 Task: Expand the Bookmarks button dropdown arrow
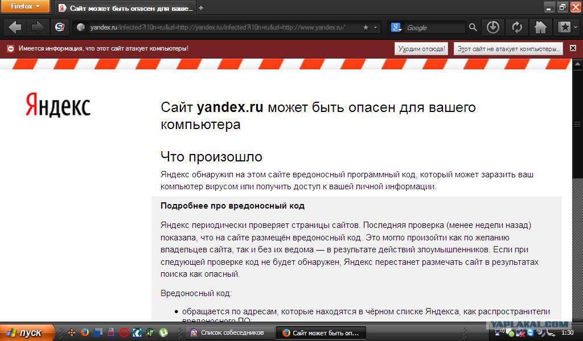click(x=576, y=27)
